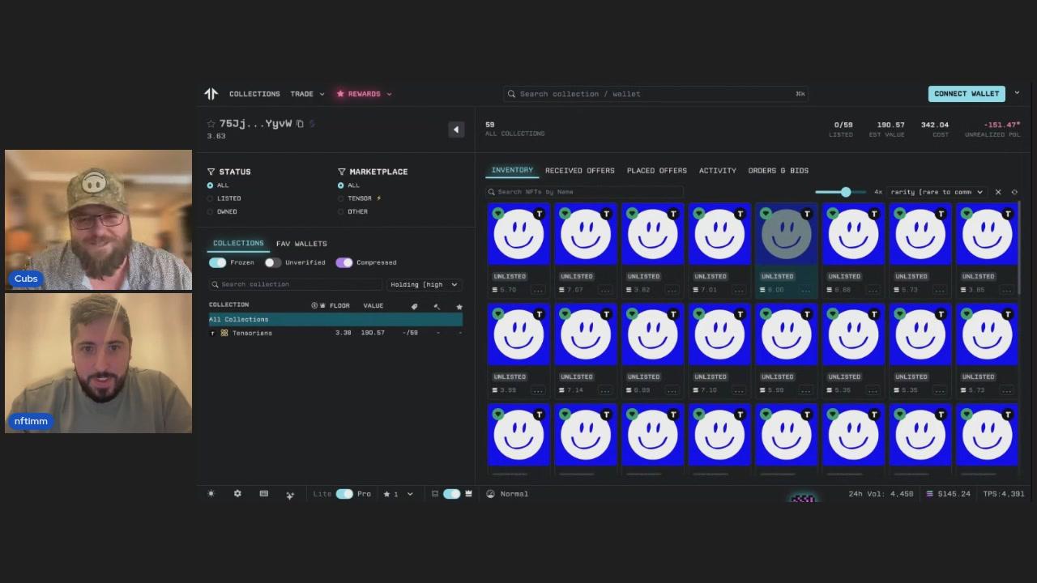The width and height of the screenshot is (1037, 583).
Task: Open the Holding (high) sort dropdown
Action: point(423,284)
